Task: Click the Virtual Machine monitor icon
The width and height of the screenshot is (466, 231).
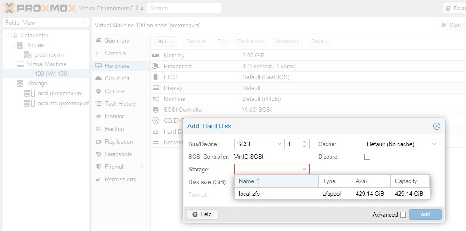Action: click(x=20, y=64)
